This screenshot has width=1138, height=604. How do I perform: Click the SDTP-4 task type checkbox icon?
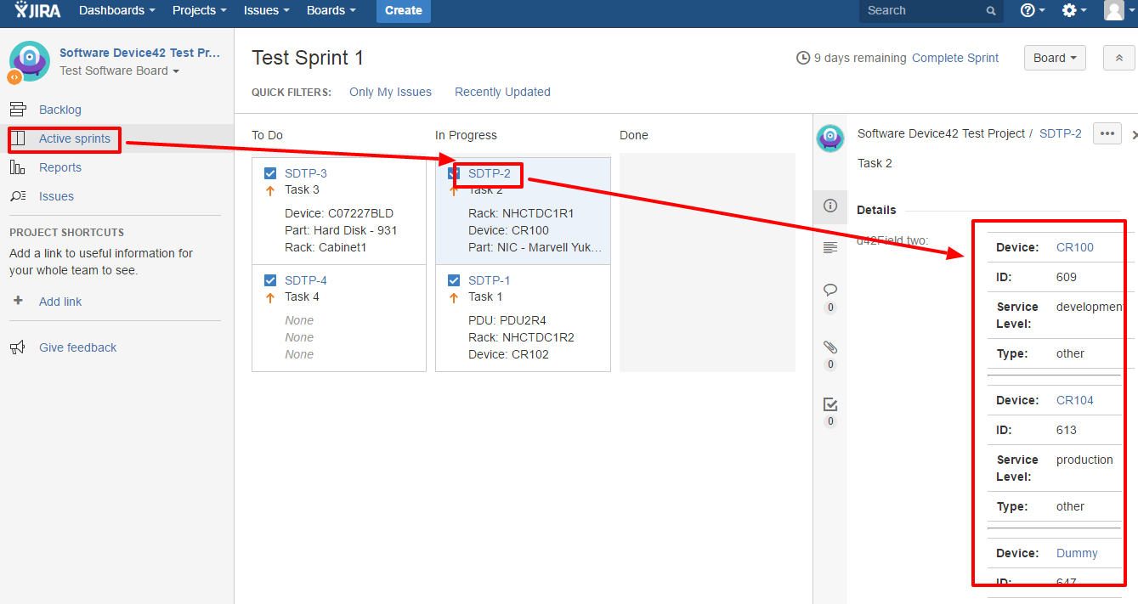270,280
